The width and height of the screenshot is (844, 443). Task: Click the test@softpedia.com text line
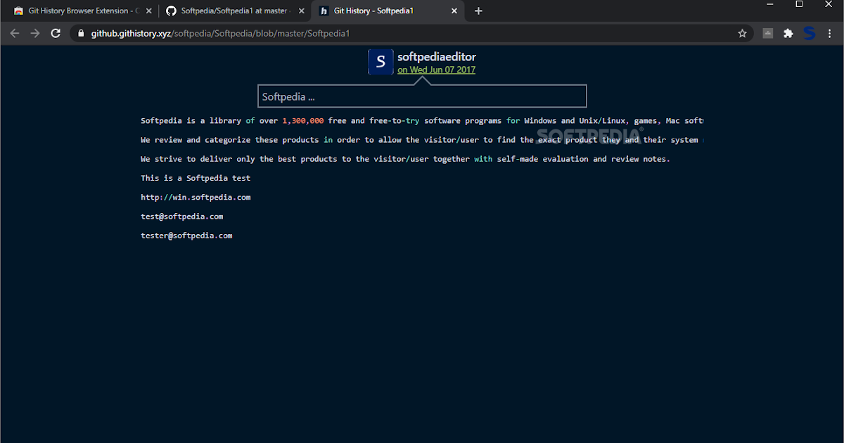181,217
